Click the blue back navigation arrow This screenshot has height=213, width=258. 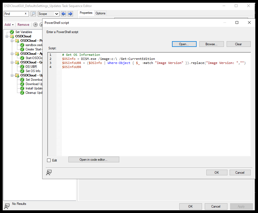(x=64, y=13)
